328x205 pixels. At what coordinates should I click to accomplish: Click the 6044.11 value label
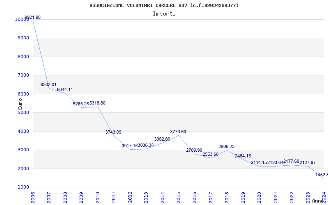pyautogui.click(x=65, y=89)
